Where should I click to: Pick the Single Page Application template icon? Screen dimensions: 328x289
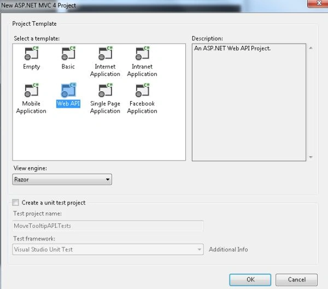pos(106,90)
